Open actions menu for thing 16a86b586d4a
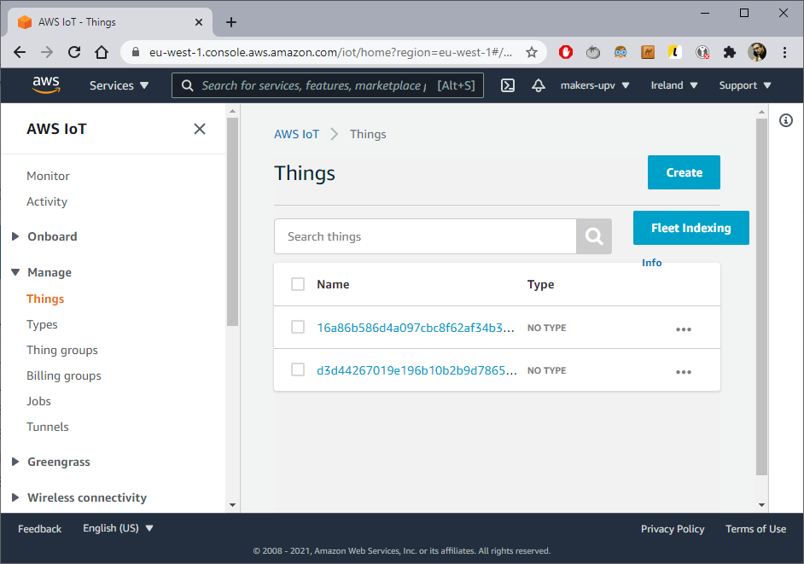This screenshot has width=804, height=564. click(x=683, y=329)
